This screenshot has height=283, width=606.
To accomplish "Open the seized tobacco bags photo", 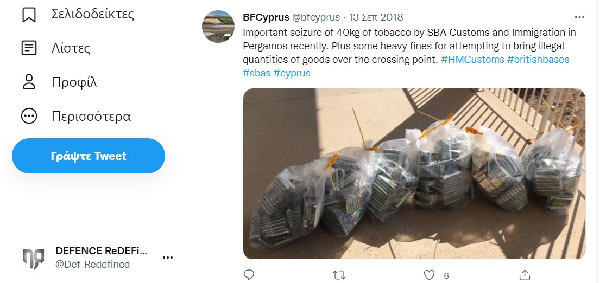I will [414, 173].
